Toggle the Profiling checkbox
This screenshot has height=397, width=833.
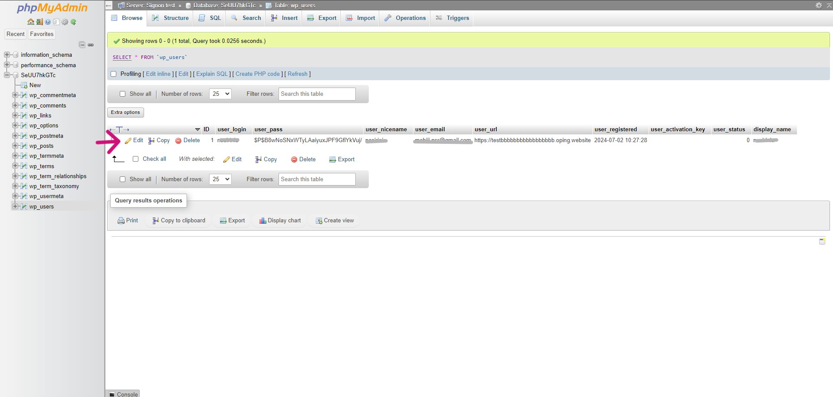click(114, 74)
